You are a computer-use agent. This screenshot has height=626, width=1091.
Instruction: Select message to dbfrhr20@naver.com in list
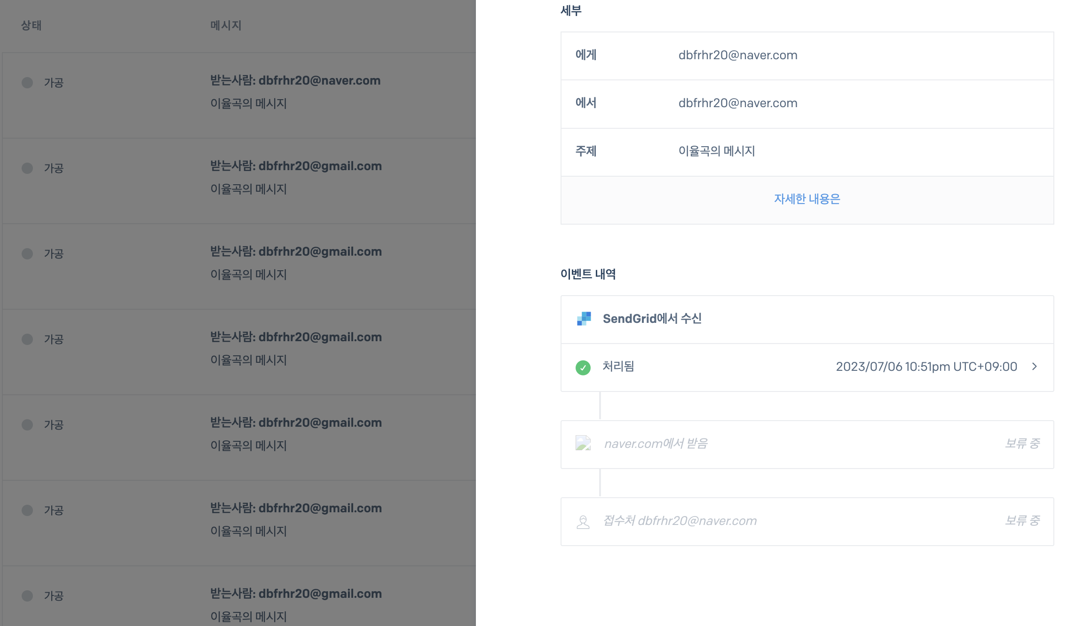(295, 81)
